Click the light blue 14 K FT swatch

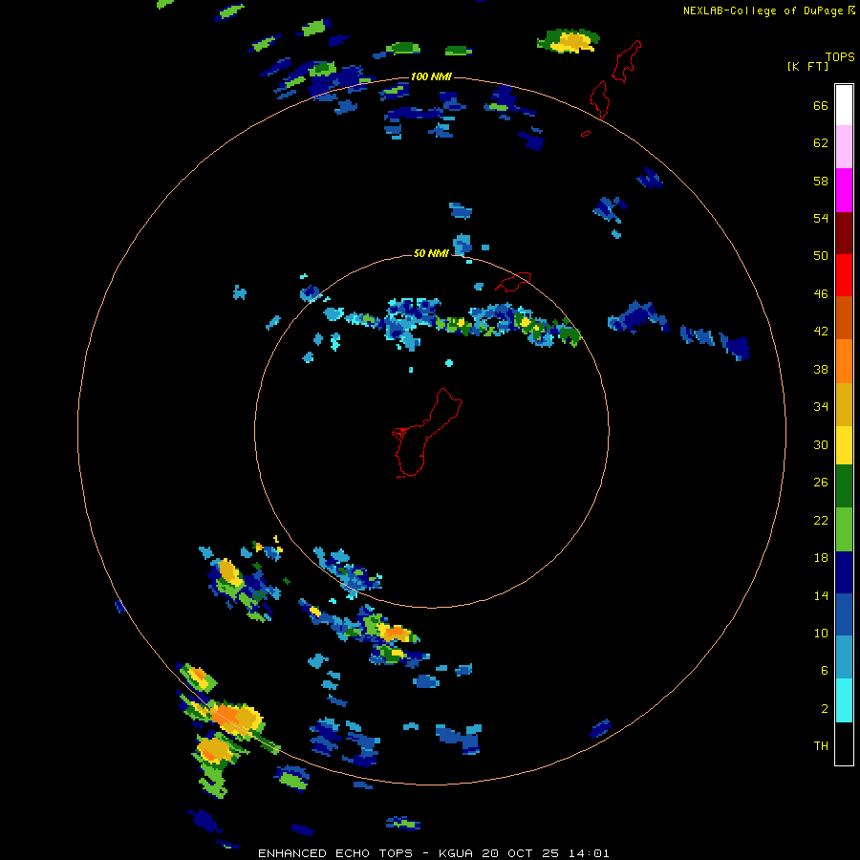click(x=844, y=657)
